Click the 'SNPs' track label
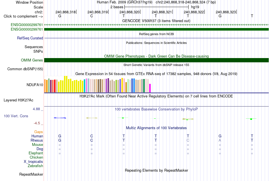 tap(38, 51)
